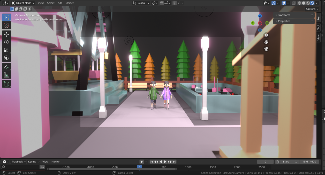Open the Options dropdown

[x=312, y=9]
